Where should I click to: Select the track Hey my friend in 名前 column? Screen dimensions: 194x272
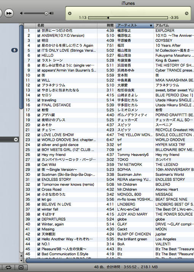coord(54,155)
